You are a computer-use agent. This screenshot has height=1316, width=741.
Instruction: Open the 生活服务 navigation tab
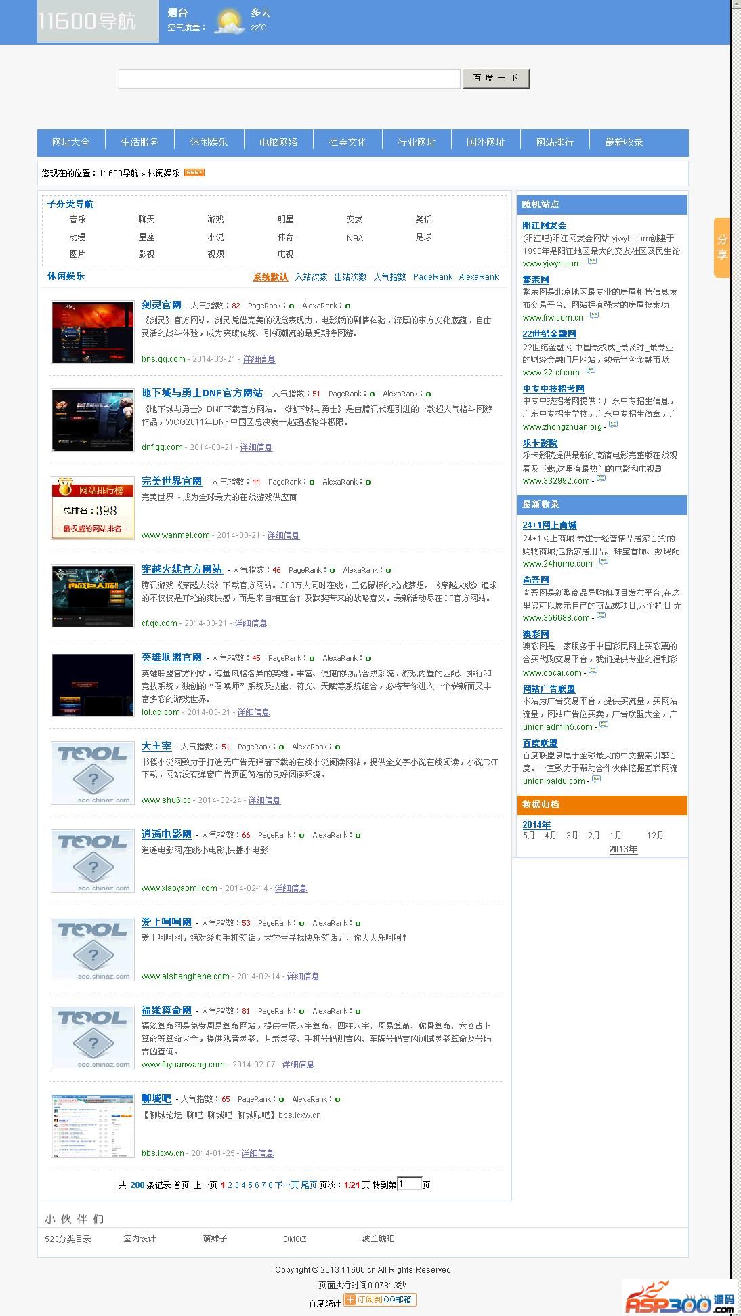coord(140,142)
